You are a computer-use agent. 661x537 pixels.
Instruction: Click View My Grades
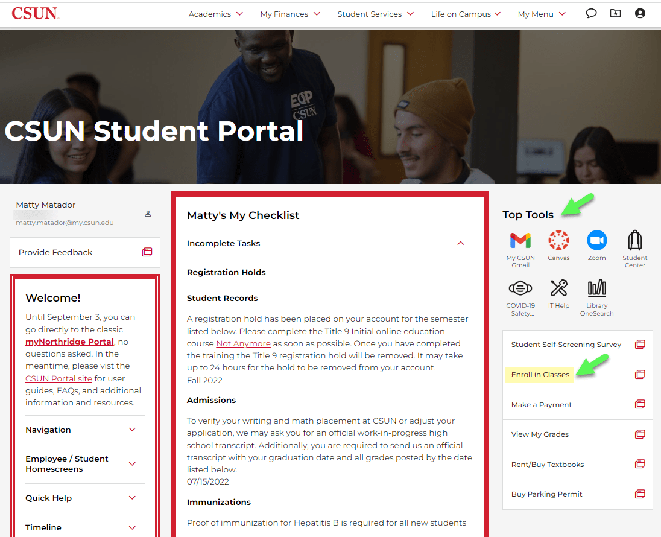pyautogui.click(x=578, y=434)
